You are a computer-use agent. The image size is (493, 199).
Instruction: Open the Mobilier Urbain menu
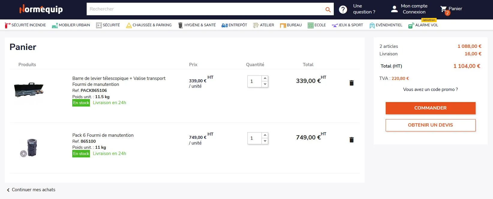[71, 25]
